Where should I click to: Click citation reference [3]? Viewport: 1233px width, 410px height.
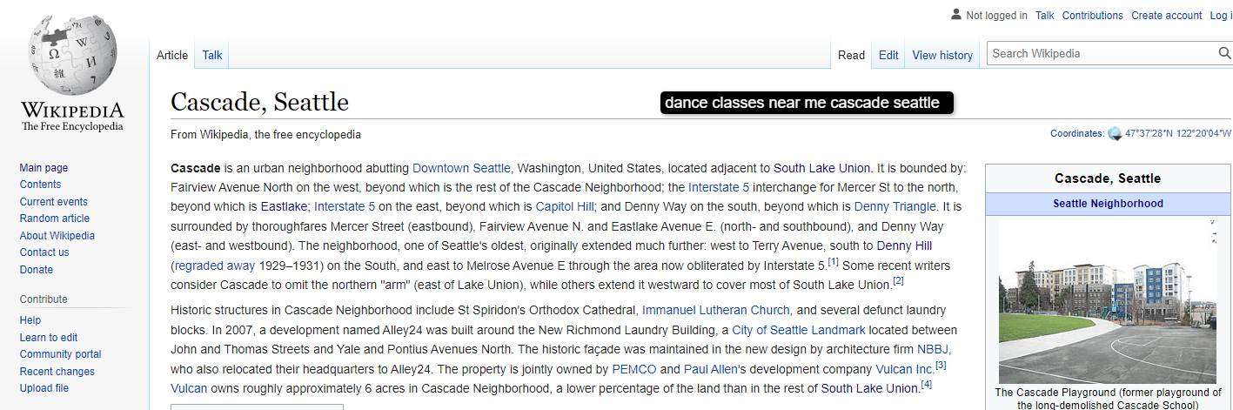click(x=940, y=365)
